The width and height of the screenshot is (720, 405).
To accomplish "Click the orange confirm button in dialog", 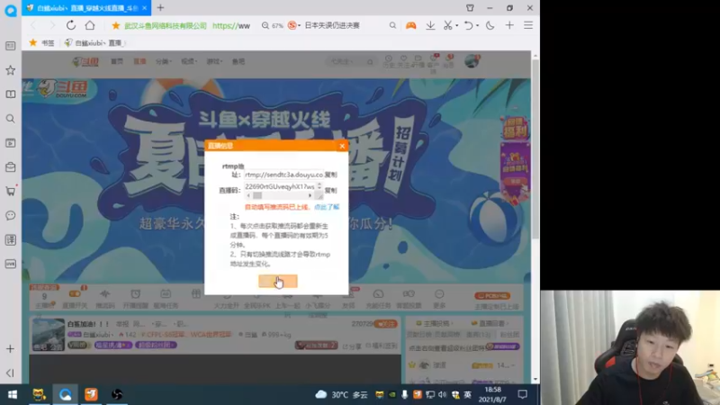I will tap(278, 281).
